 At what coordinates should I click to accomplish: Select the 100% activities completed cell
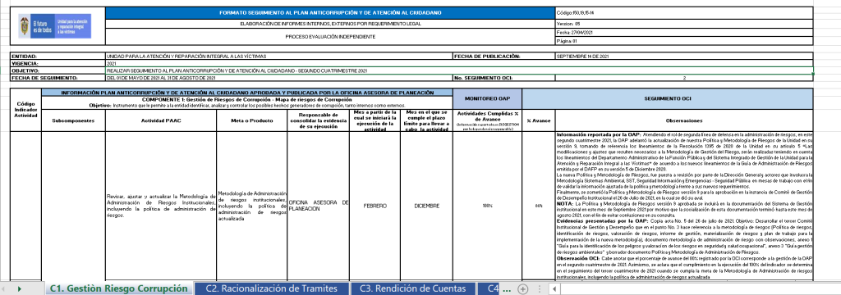coord(487,206)
